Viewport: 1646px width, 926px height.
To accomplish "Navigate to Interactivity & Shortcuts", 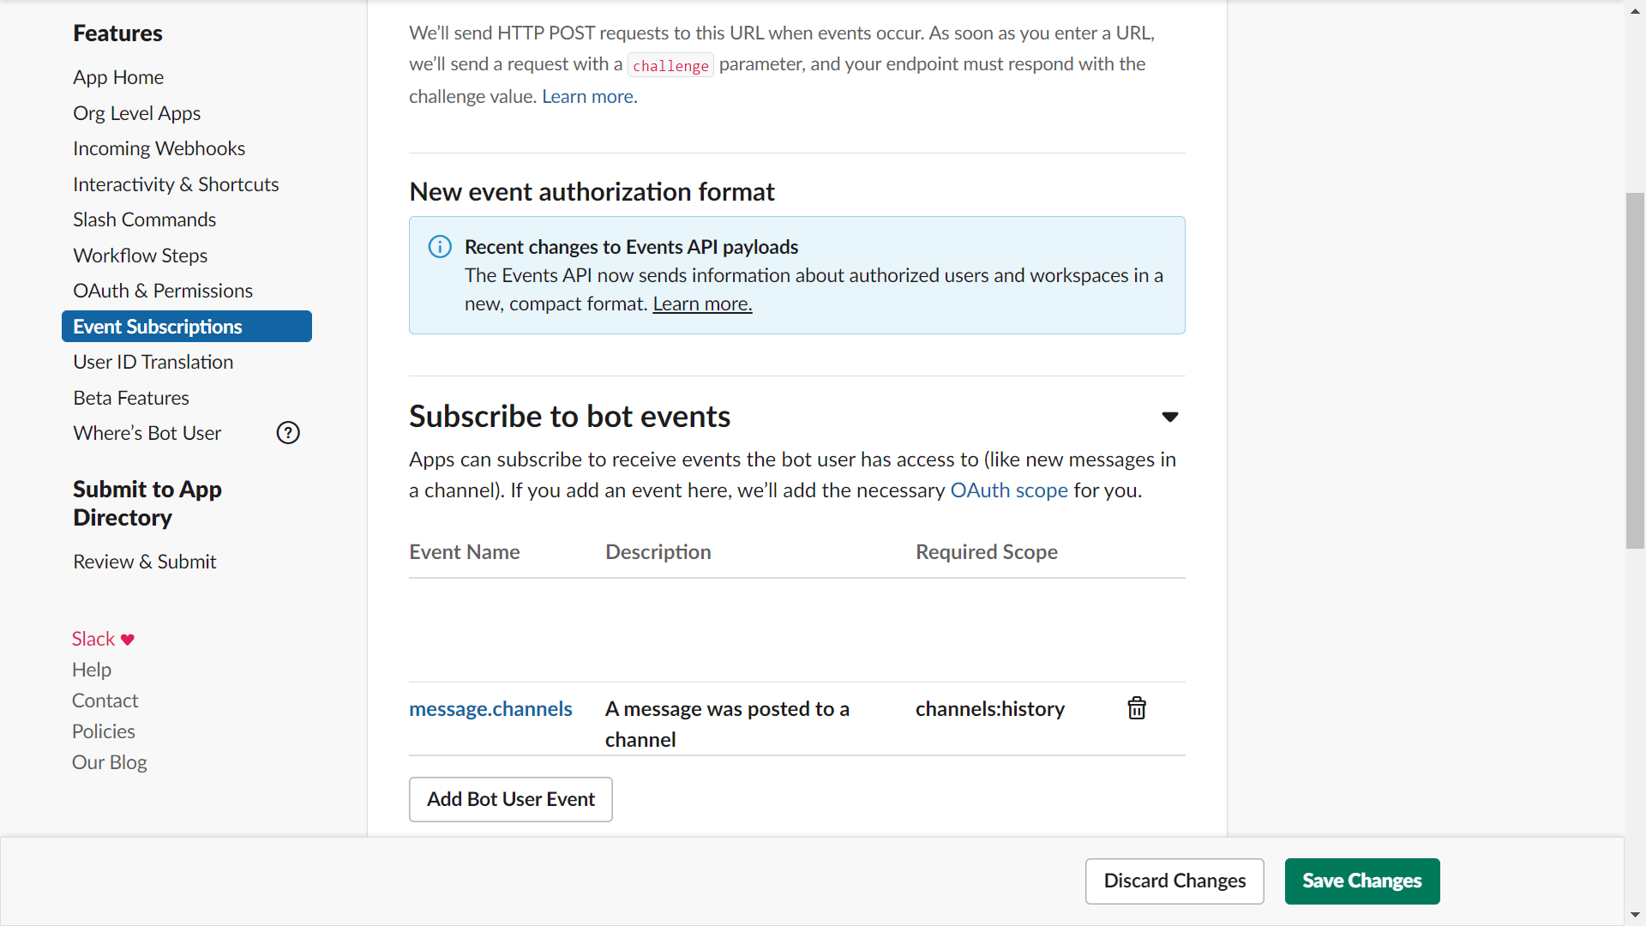I will coord(176,184).
